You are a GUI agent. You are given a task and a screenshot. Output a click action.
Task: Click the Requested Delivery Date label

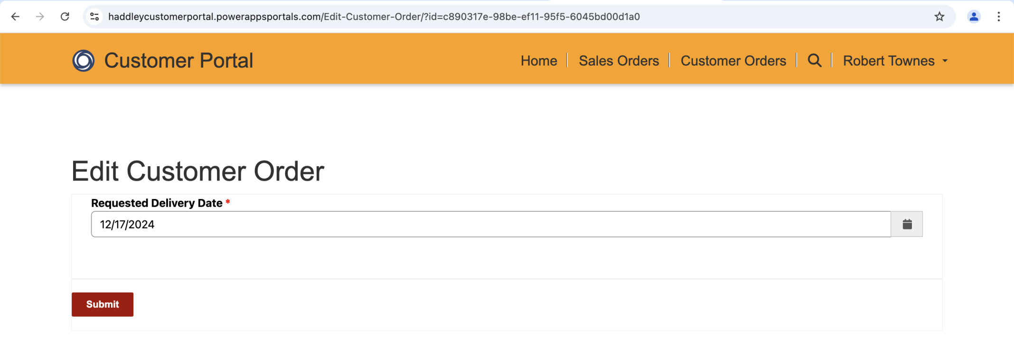[157, 203]
